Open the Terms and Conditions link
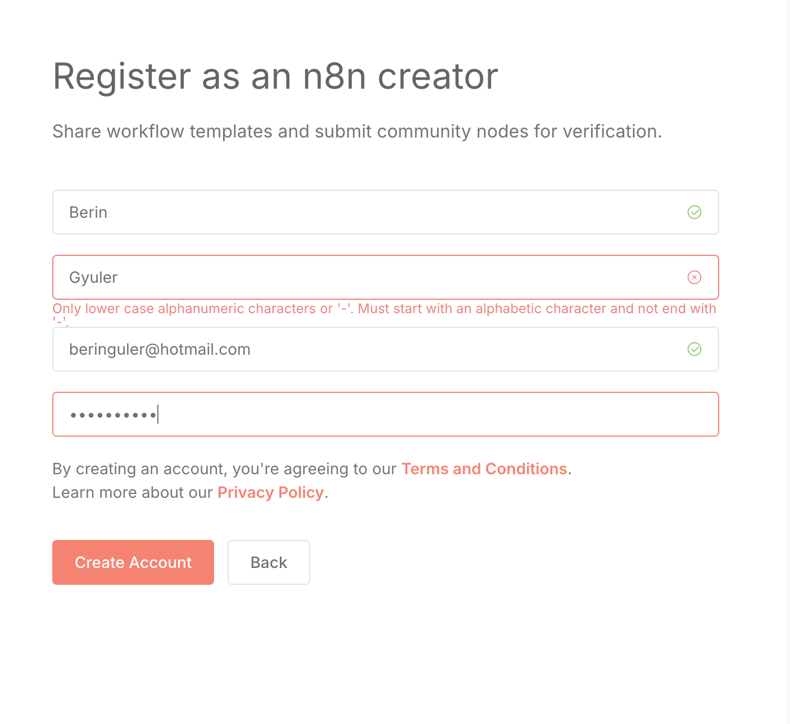Screen dimensions: 790x724 (x=484, y=469)
